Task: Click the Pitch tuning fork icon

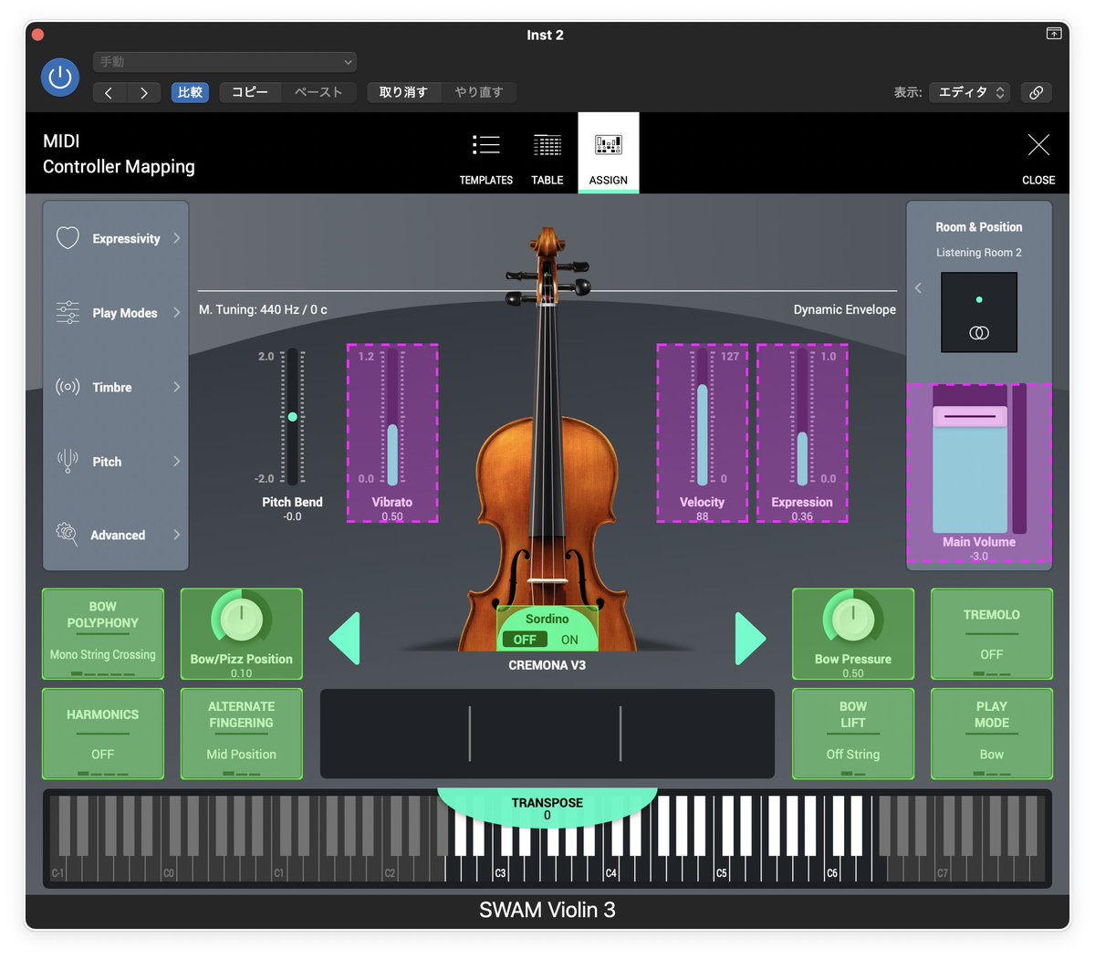Action: (68, 461)
